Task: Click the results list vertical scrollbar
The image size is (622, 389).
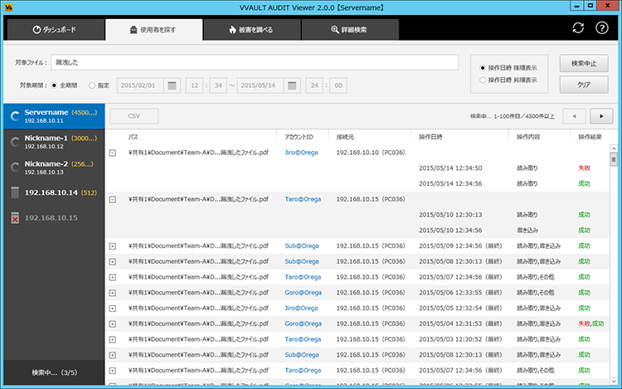Action: pos(614,249)
